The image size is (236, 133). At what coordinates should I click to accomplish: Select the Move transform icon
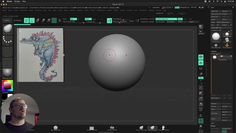coord(38,20)
